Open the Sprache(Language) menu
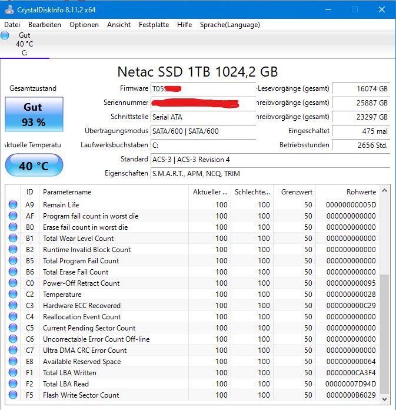Image resolution: width=396 pixels, height=410 pixels. (x=230, y=25)
